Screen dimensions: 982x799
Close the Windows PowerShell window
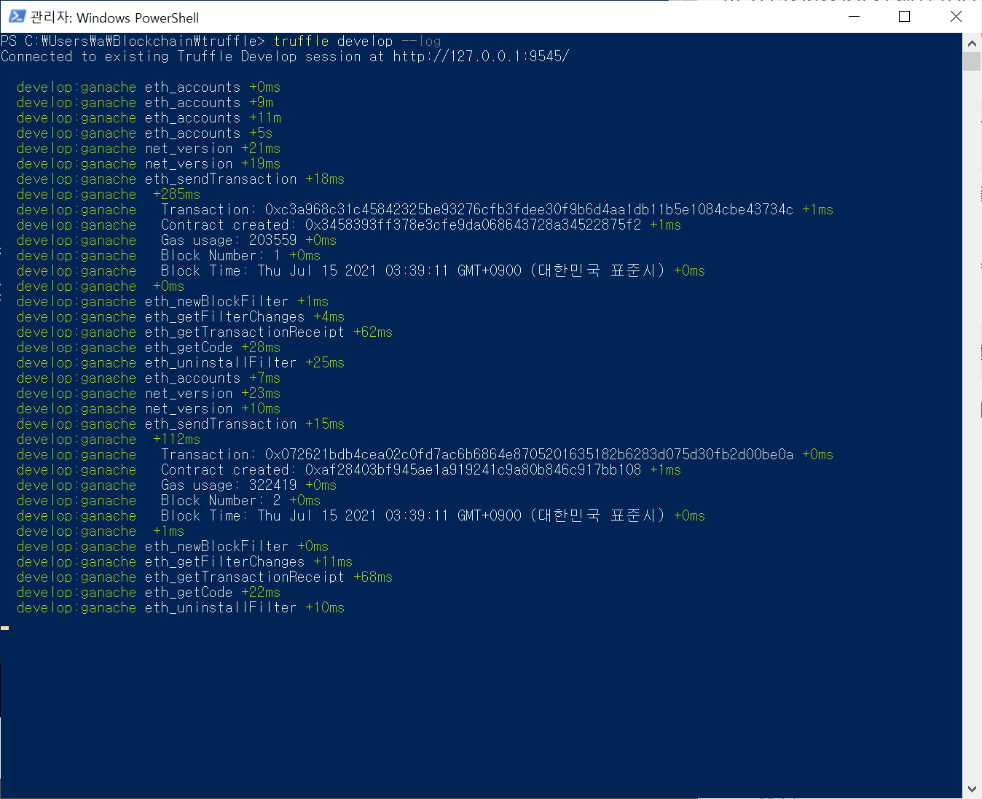(x=956, y=17)
